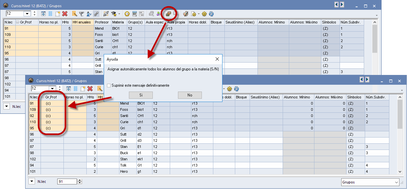Click stepper beside the '91' N.lec field

[x=80, y=182]
